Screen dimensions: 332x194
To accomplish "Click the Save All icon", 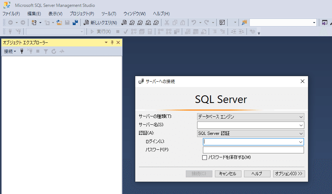I will (75, 22).
